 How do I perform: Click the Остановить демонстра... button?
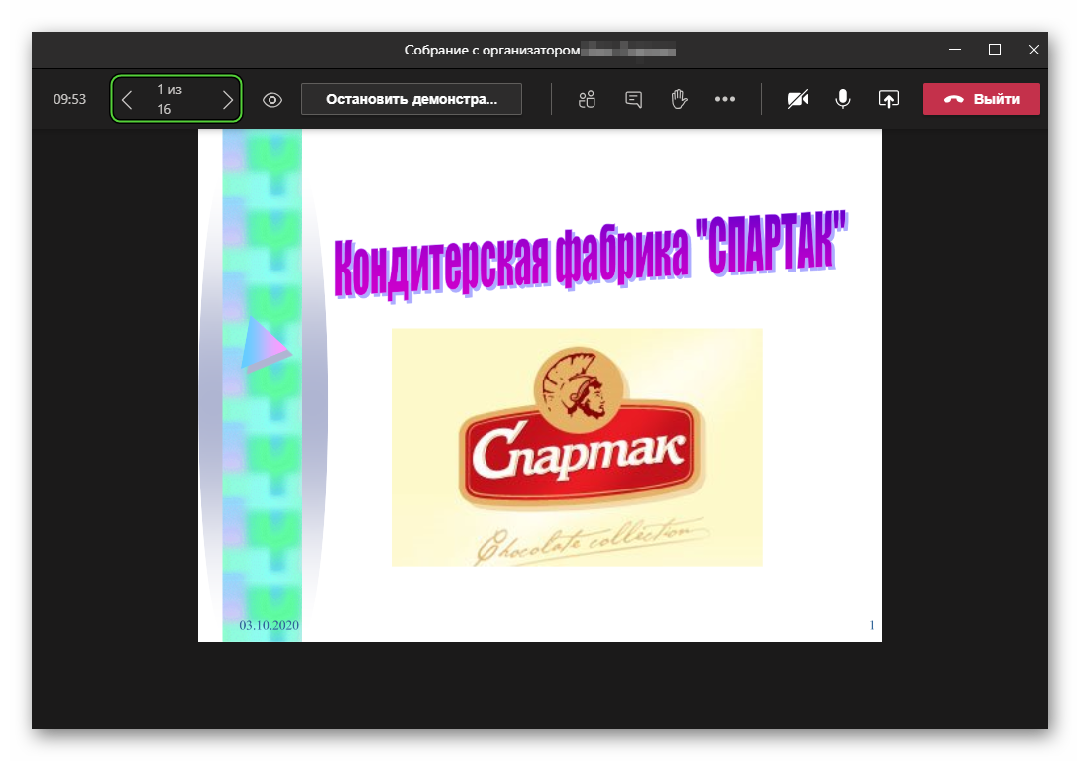[411, 99]
